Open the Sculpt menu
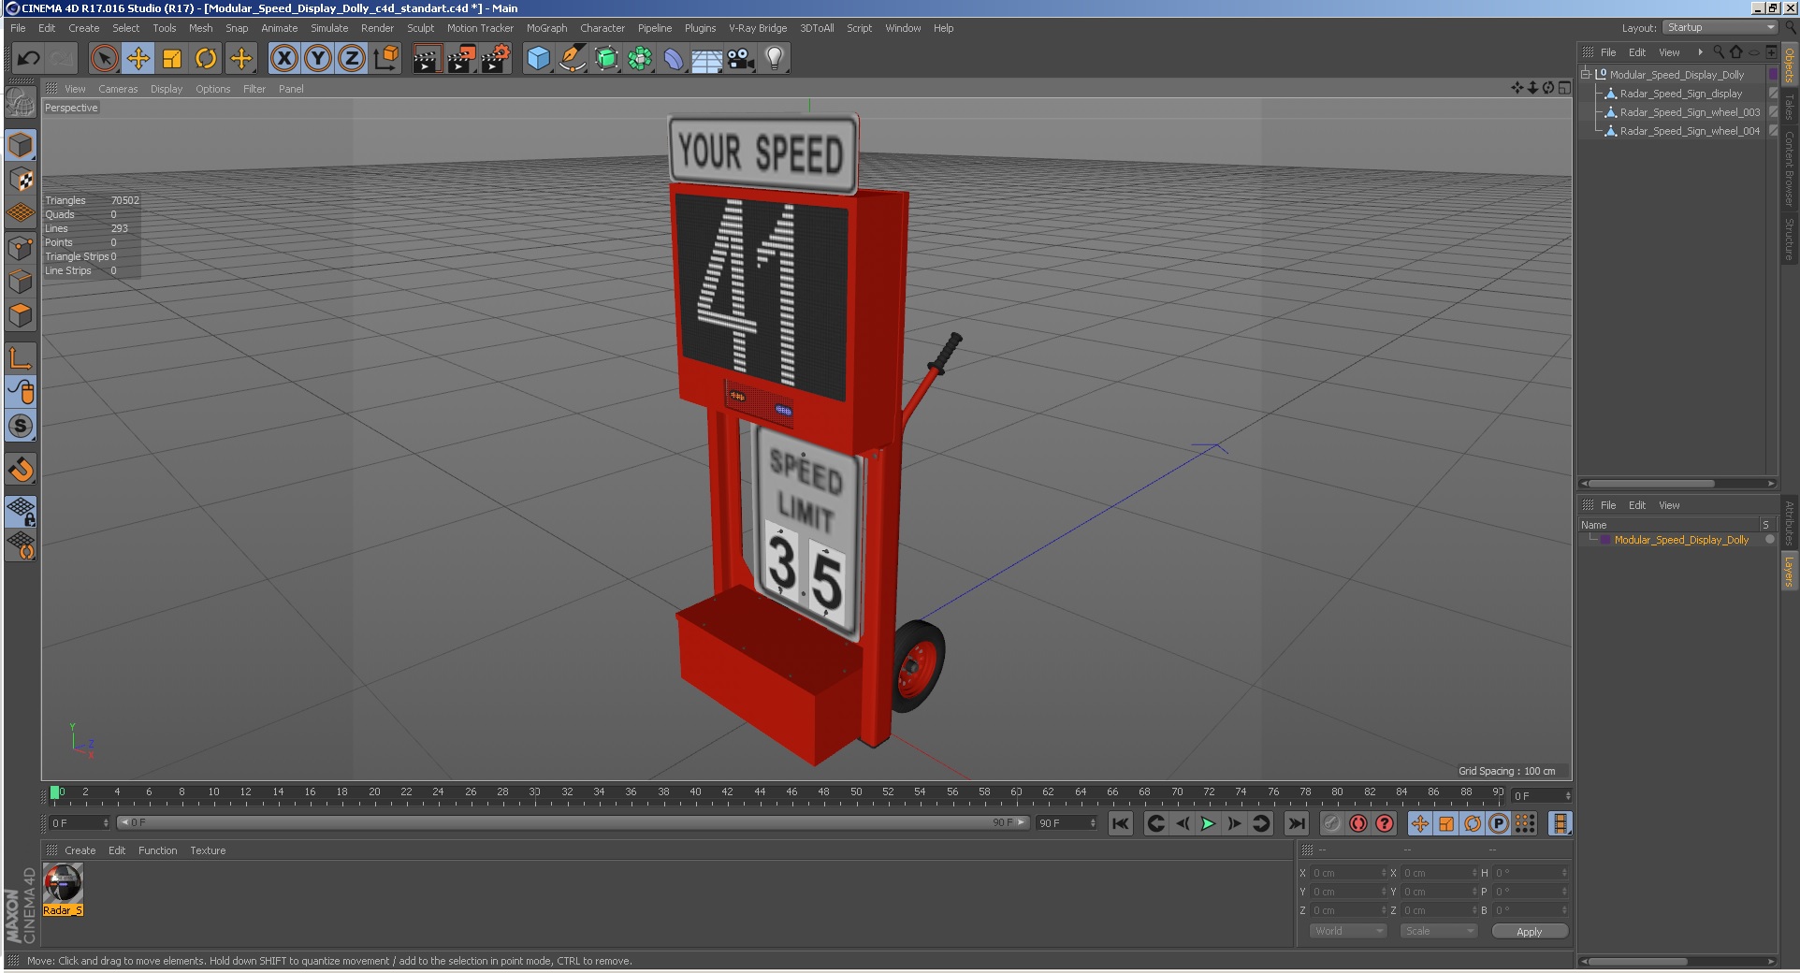 420,28
